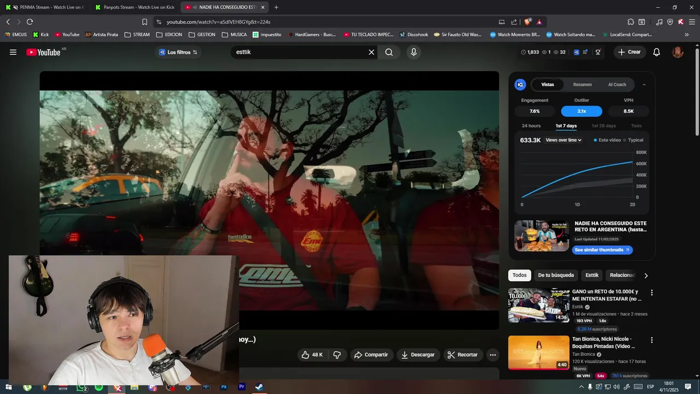
Task: Select the De tu búsqueda chip
Action: (x=556, y=275)
